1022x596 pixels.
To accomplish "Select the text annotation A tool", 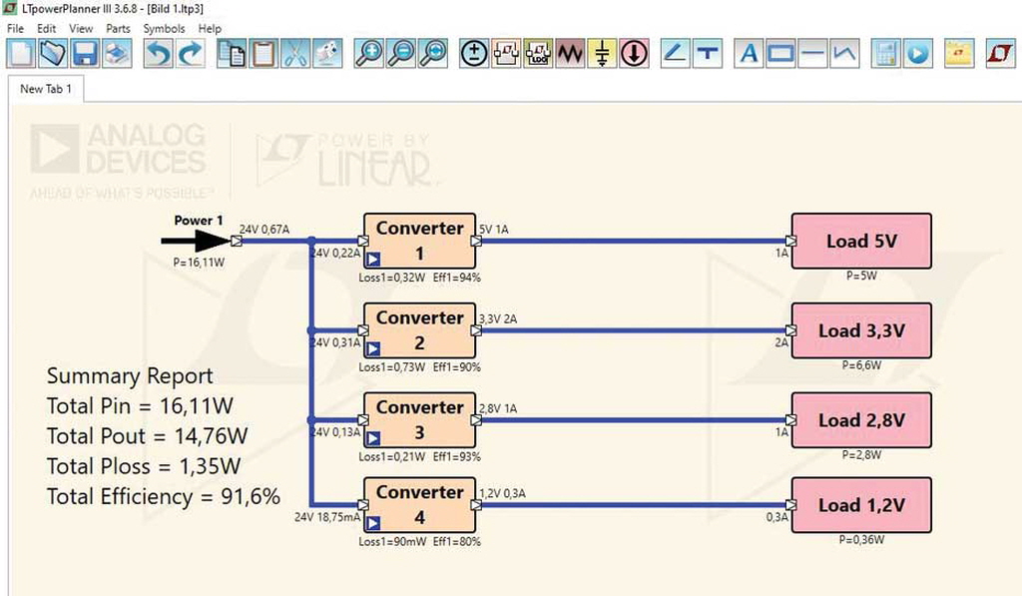I will click(749, 54).
